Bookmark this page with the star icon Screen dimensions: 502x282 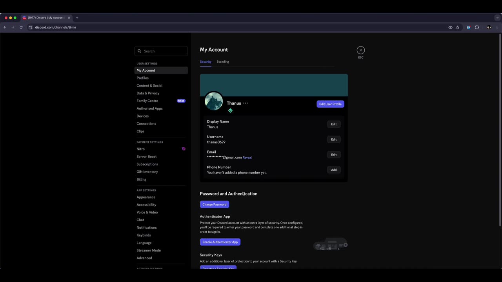(x=457, y=27)
